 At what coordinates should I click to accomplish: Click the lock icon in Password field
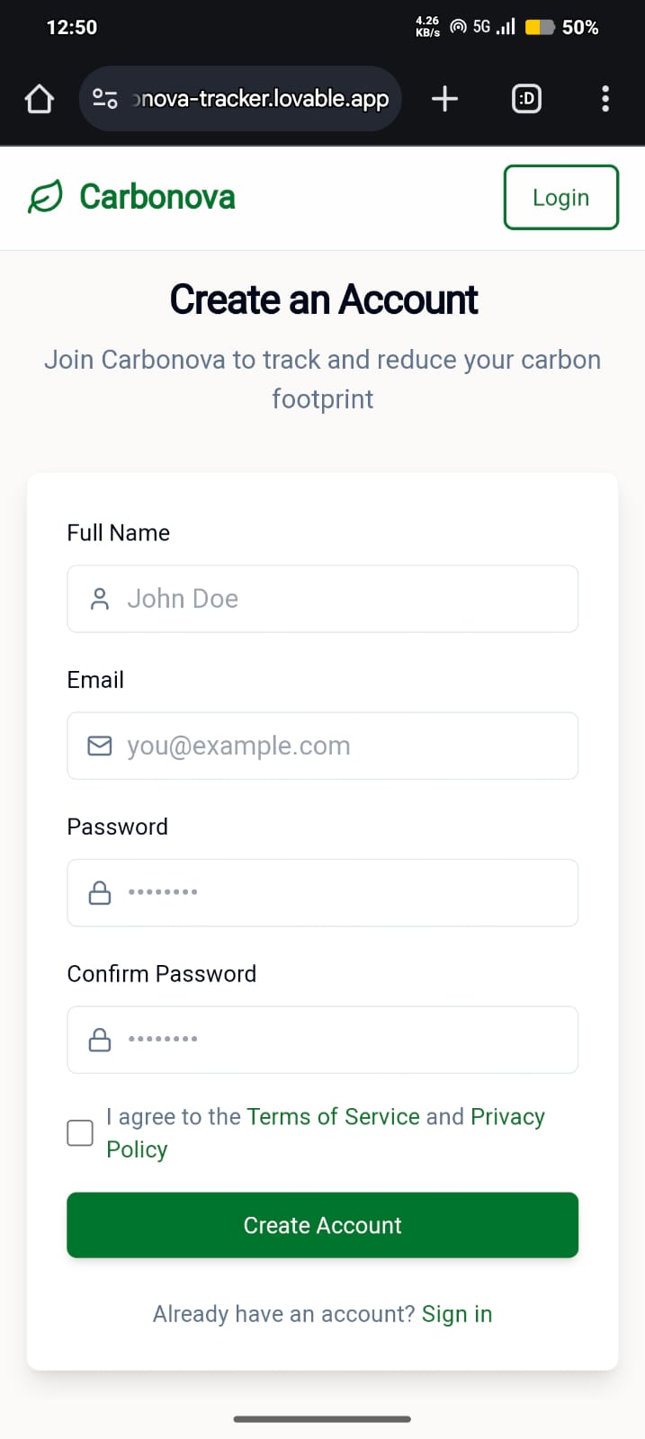(100, 892)
